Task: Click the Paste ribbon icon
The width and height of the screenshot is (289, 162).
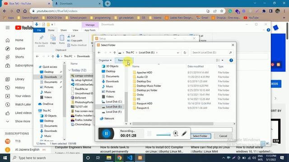Action: coord(62,40)
